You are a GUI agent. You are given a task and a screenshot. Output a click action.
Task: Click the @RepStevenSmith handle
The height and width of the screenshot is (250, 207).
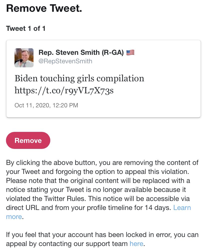point(65,61)
